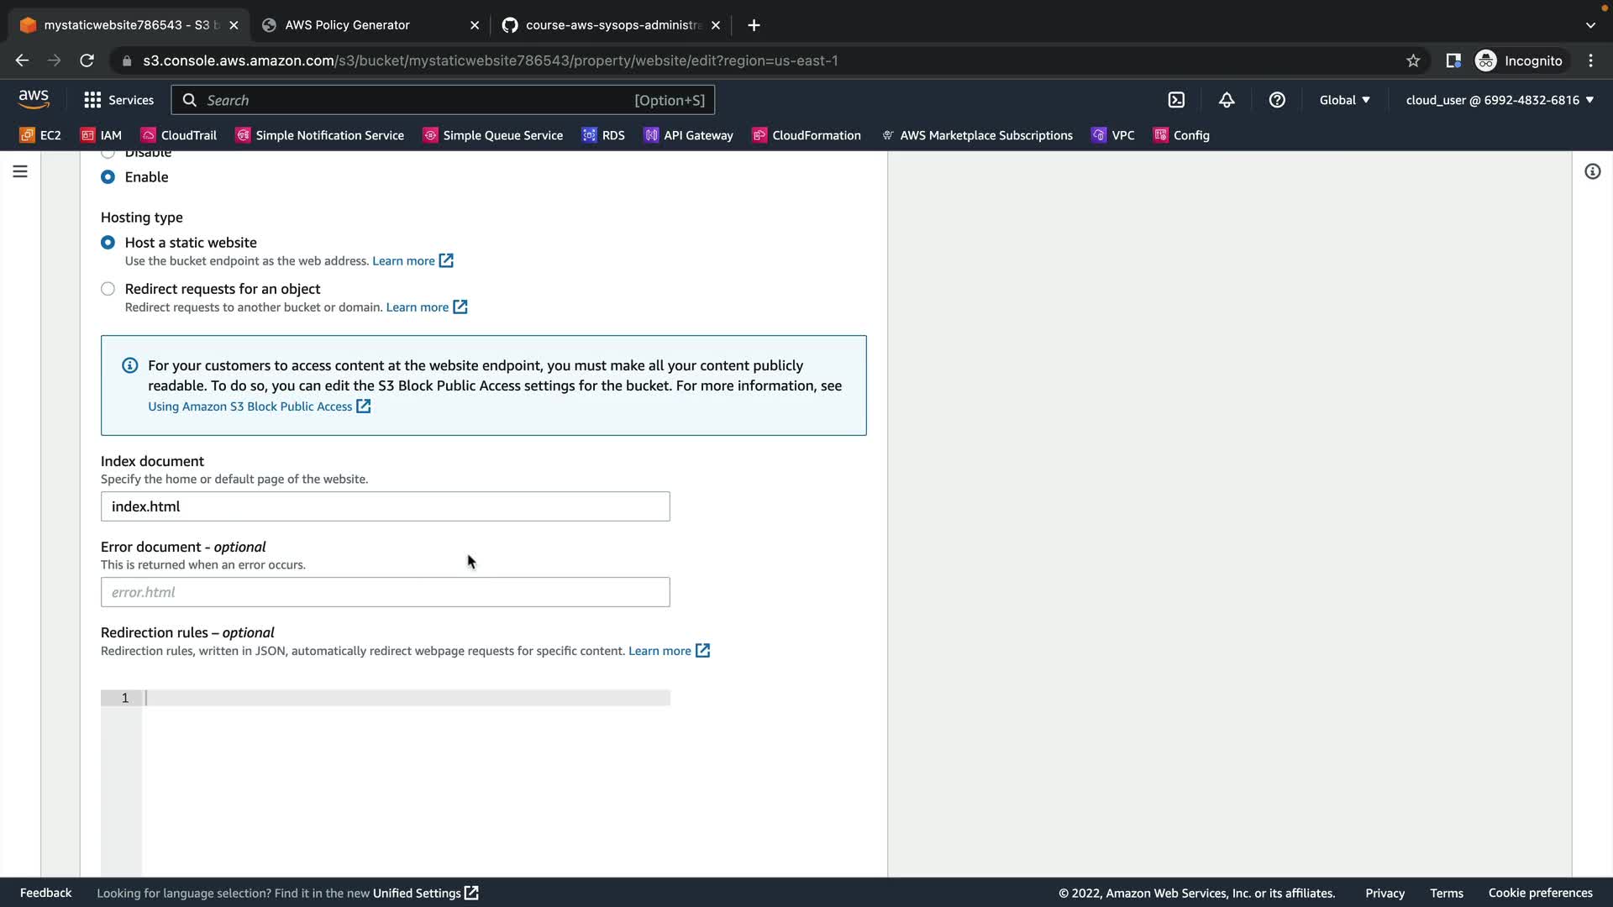Open the cloud_user account dropdown
The image size is (1613, 907).
(x=1500, y=100)
